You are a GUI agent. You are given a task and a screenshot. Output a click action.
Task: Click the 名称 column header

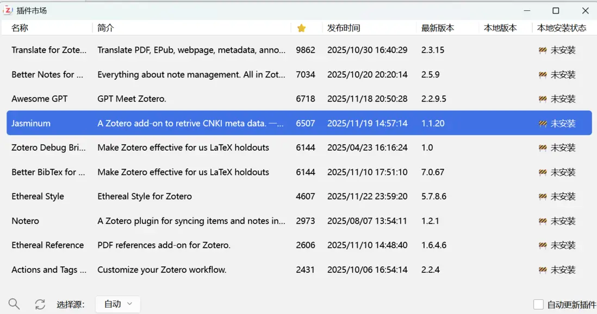20,28
